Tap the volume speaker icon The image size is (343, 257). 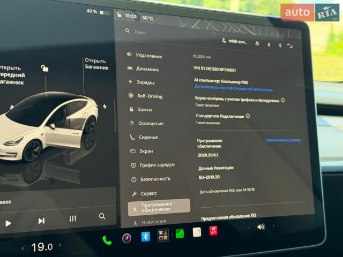[x=261, y=227]
